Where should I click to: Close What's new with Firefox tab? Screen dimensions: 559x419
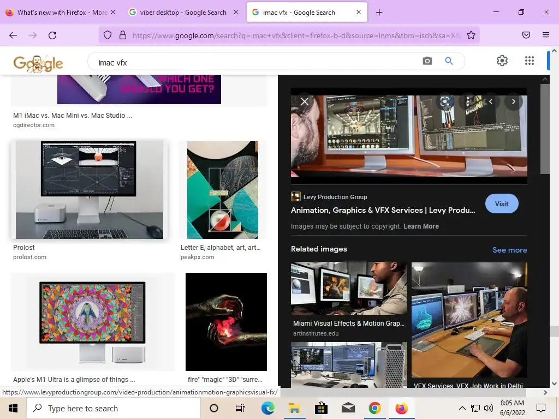pos(113,12)
